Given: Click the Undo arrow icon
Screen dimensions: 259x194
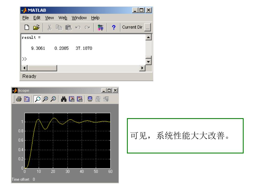Looking at the screenshot, I should (78, 27).
